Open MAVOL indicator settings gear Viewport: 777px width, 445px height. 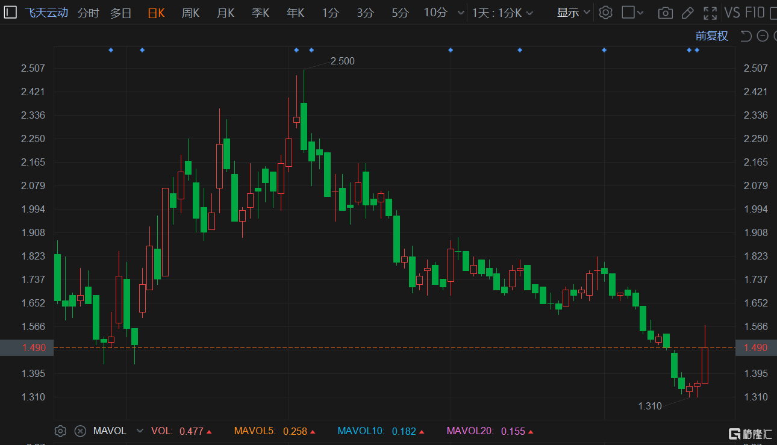[60, 431]
